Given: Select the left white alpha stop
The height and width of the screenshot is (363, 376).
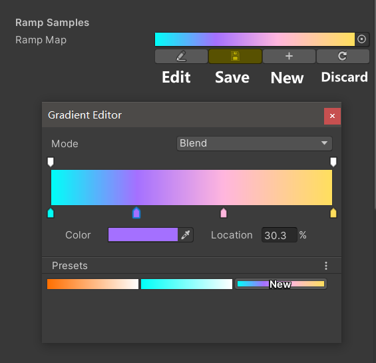Looking at the screenshot, I should (51, 162).
